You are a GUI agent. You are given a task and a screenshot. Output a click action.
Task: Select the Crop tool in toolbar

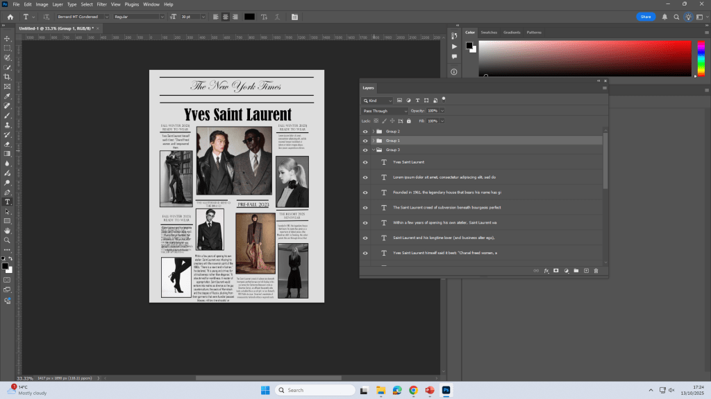tap(8, 77)
